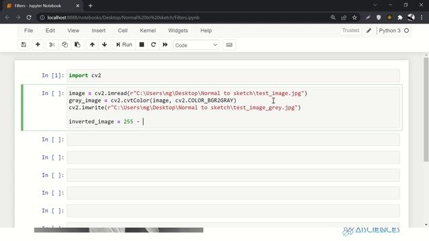Open the extensions puzzle icon
This screenshot has height=241, width=429.
point(400,17)
